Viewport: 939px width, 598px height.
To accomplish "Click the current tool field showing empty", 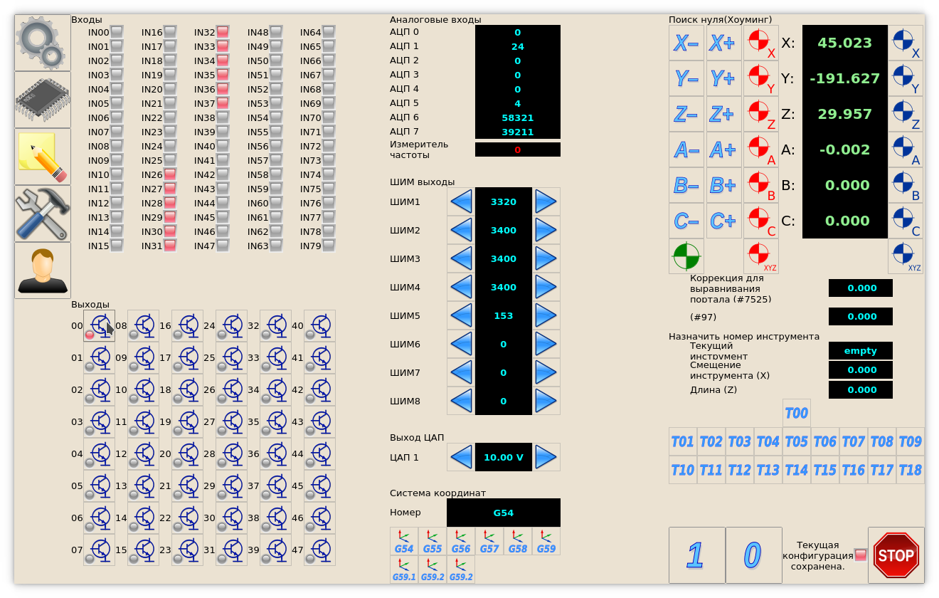I will [x=861, y=351].
